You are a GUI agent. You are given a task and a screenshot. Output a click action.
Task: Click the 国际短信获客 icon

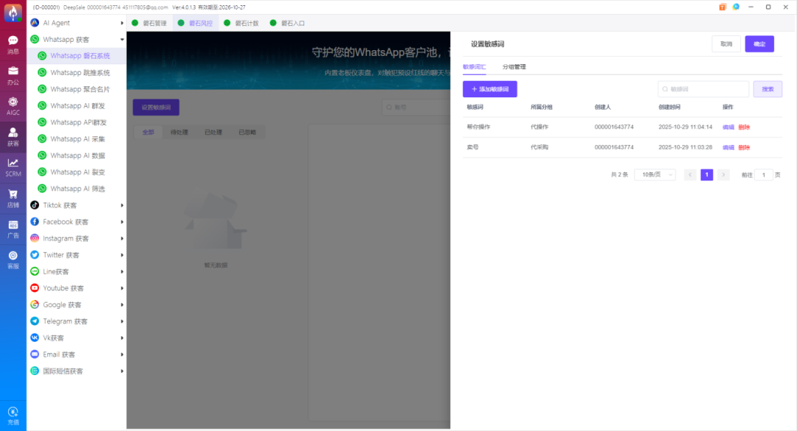click(x=35, y=371)
